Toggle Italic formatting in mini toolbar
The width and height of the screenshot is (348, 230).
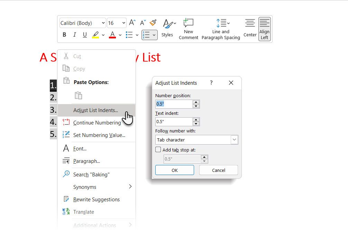point(75,35)
